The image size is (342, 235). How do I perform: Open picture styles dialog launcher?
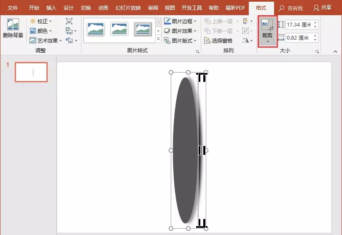tap(197, 51)
